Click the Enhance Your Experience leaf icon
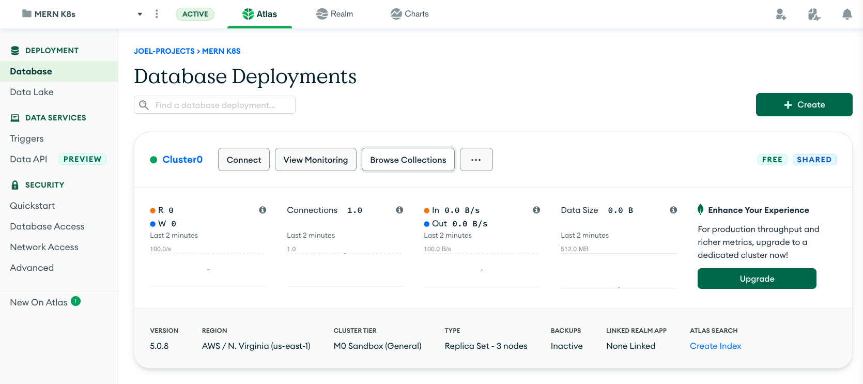 coord(701,209)
